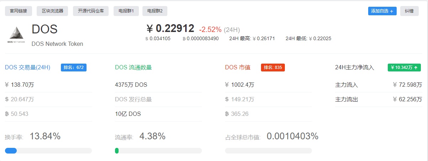
Task: Click the ￥10.342万 net inflow badge
Action: 404,68
